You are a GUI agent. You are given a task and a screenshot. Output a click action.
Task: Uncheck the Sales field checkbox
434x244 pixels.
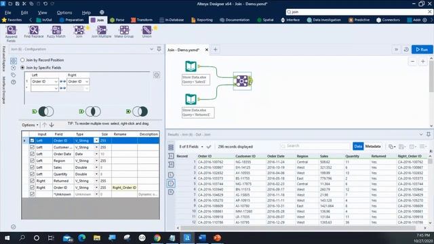32,167
